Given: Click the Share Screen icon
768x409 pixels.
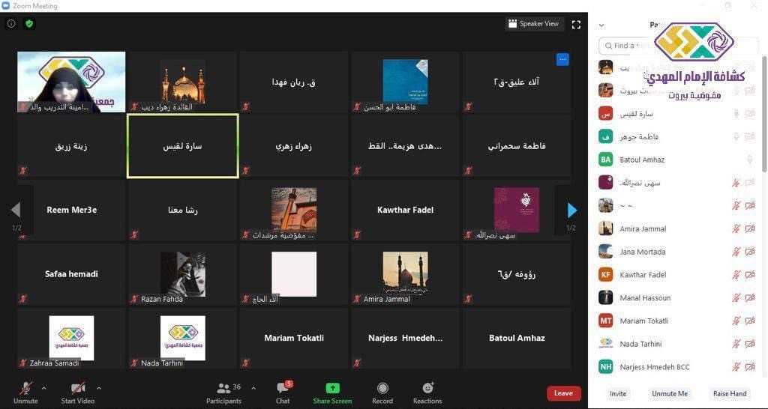Looking at the screenshot, I should pyautogui.click(x=332, y=388).
